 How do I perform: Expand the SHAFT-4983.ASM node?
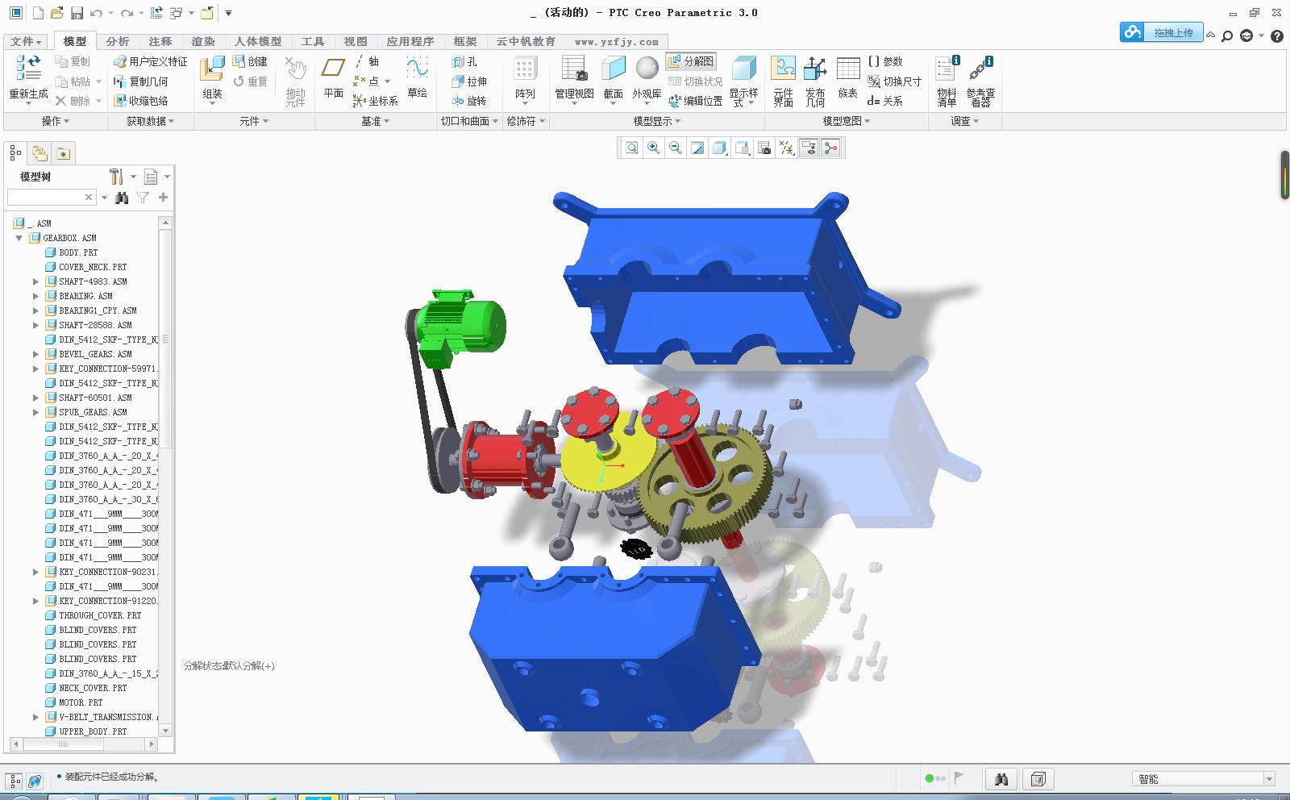pos(35,281)
